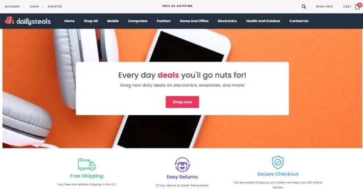The height and width of the screenshot is (189, 363).
Task: Open the Home menu item
Action: click(69, 21)
